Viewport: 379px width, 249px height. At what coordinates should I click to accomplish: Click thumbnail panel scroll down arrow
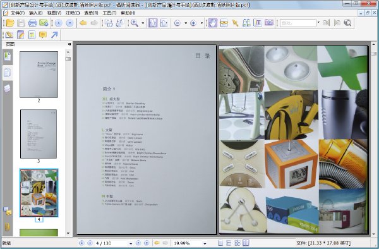(68, 233)
